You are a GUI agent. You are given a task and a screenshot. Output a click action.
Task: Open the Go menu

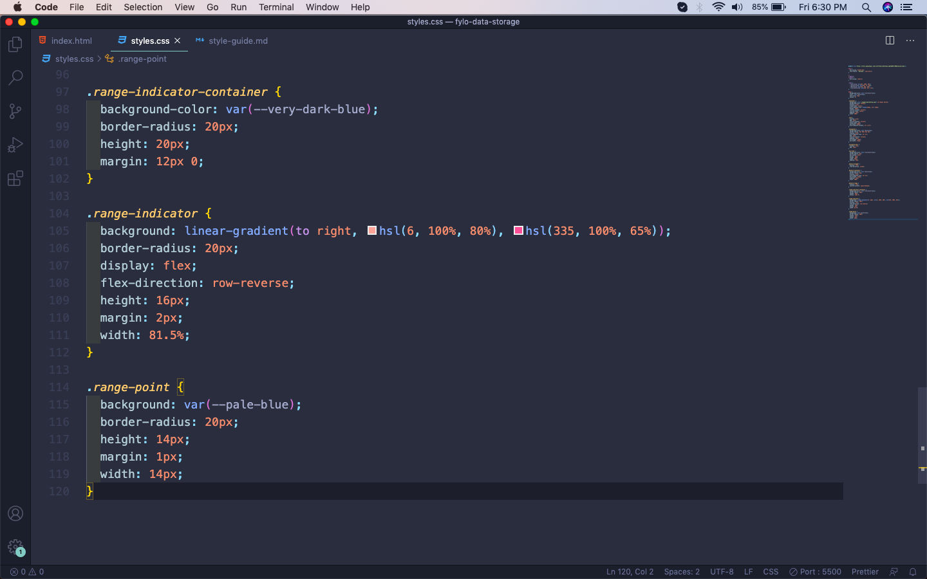(x=212, y=7)
